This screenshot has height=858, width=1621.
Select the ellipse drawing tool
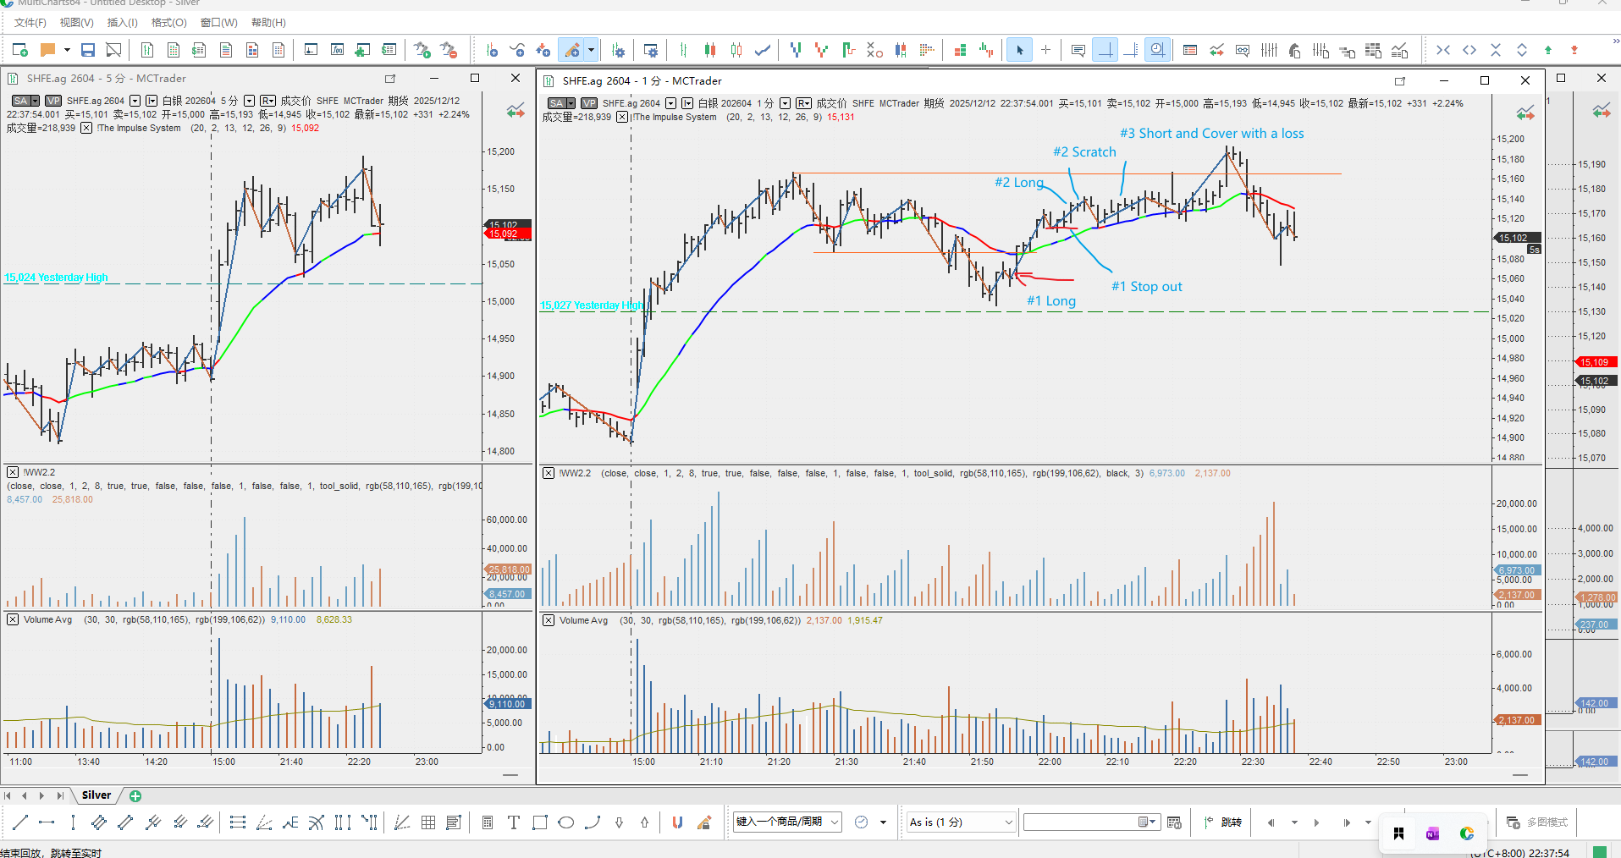click(x=566, y=822)
